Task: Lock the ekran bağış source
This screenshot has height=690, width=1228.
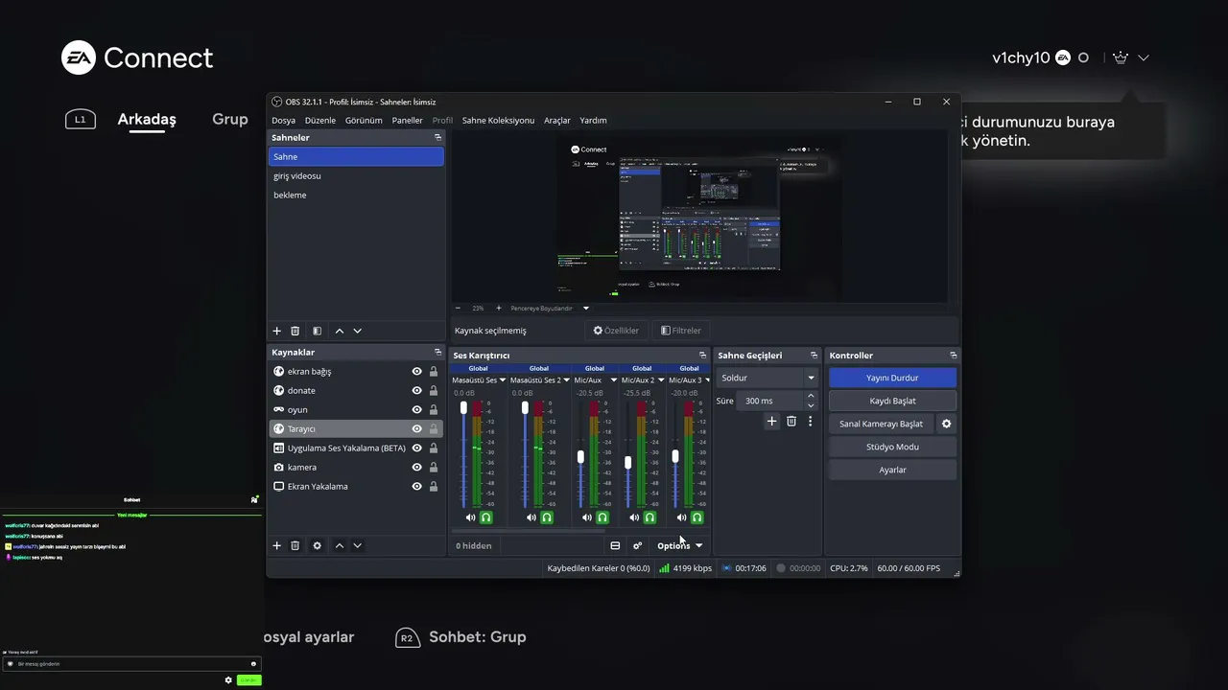Action: pyautogui.click(x=434, y=372)
